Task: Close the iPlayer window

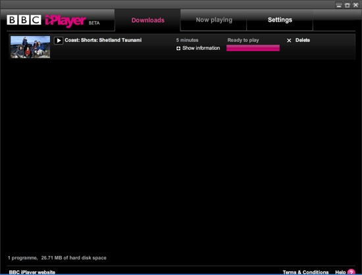Action: pos(355,5)
